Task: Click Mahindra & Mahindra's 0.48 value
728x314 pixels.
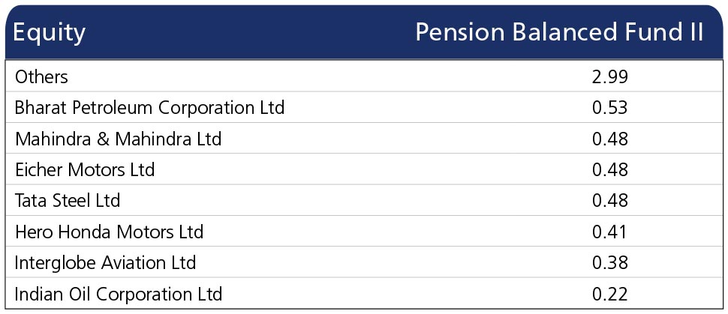Action: [x=610, y=139]
